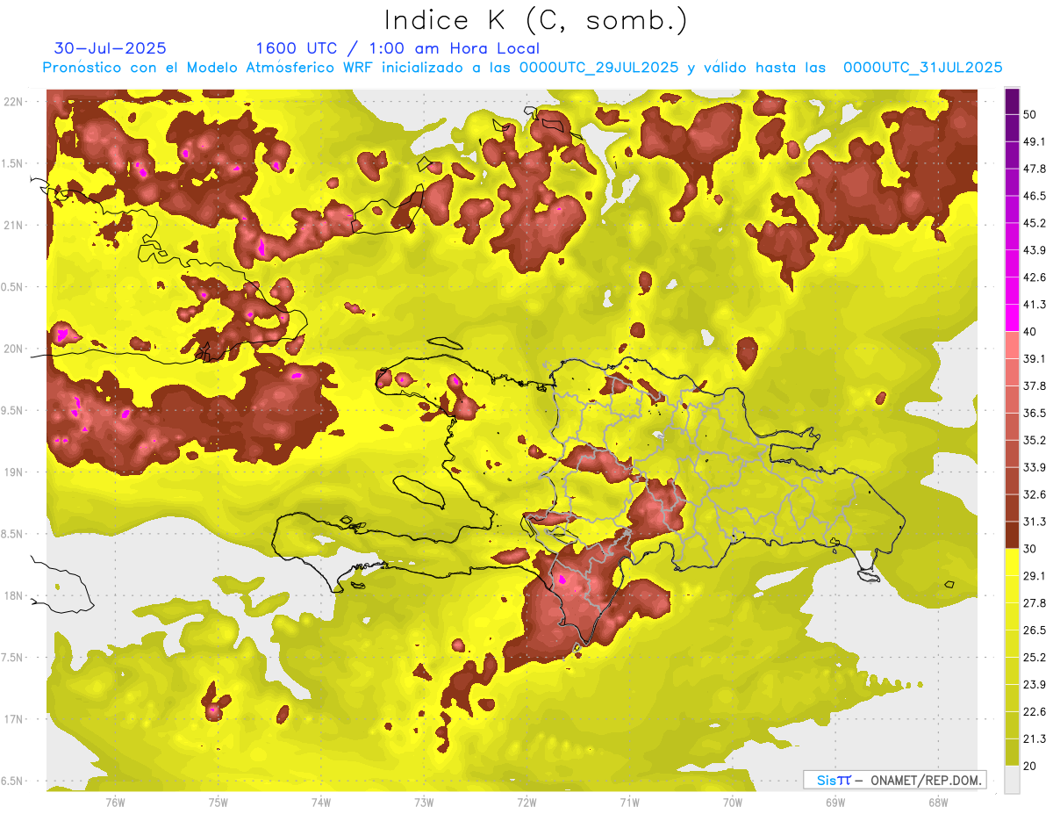Select the dark brown swatch between 30 and 31.3
Image resolution: width=1053 pixels, height=814 pixels.
[1012, 535]
